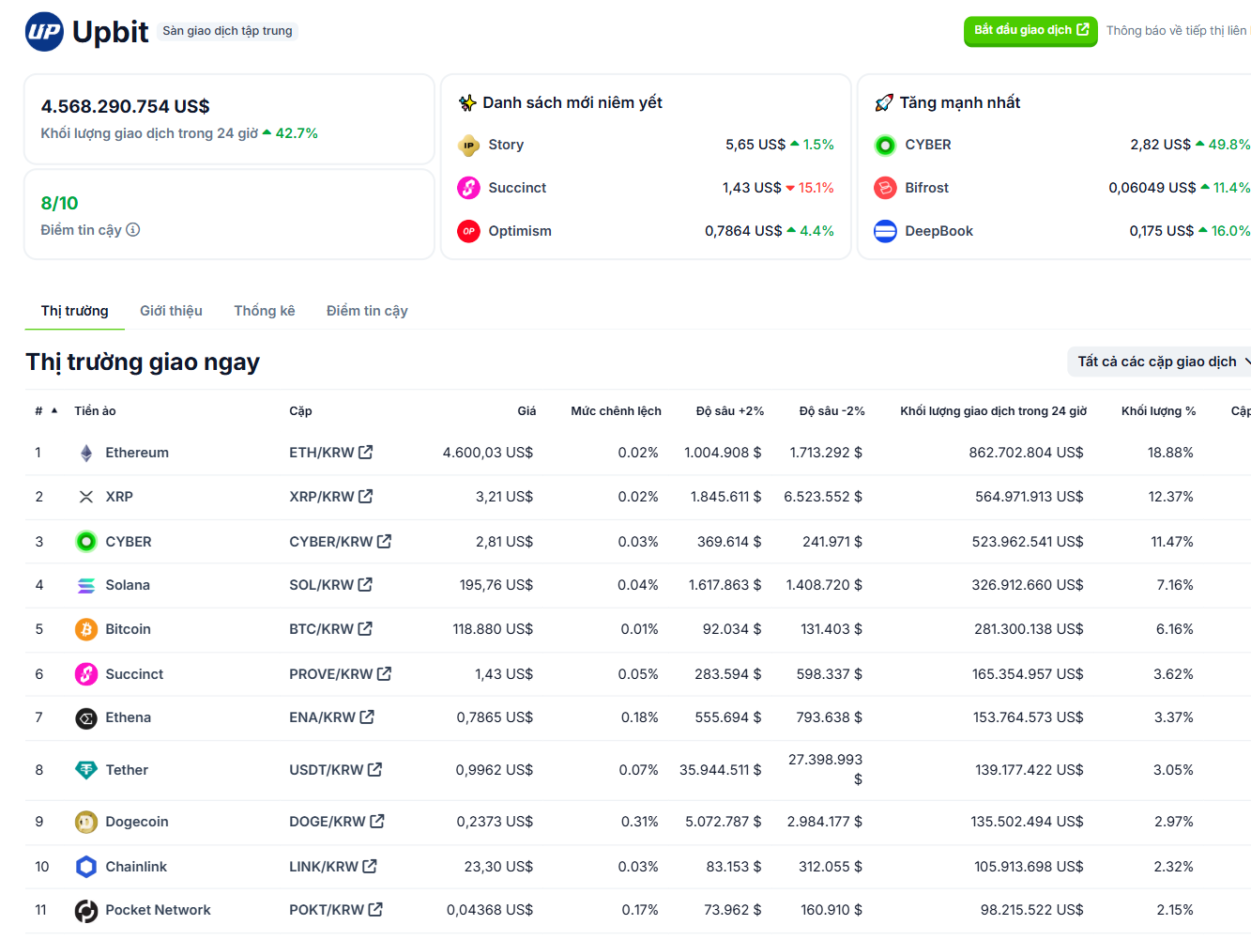Viewport: 1251px width, 940px height.
Task: Open the Điểm tin cậy tab
Action: pyautogui.click(x=367, y=311)
